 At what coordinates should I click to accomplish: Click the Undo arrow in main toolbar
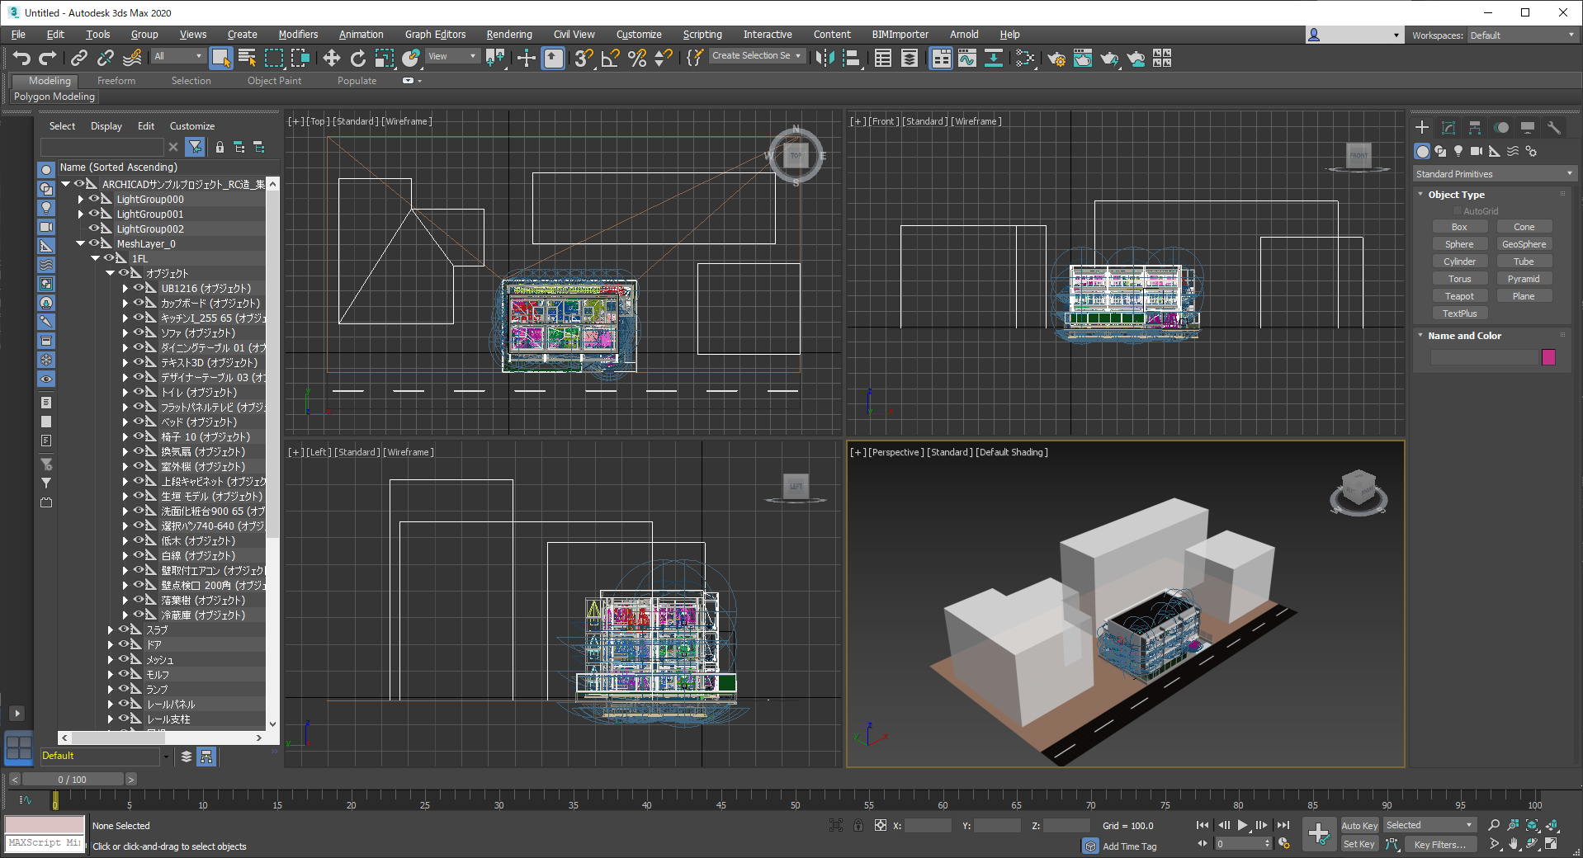click(21, 58)
